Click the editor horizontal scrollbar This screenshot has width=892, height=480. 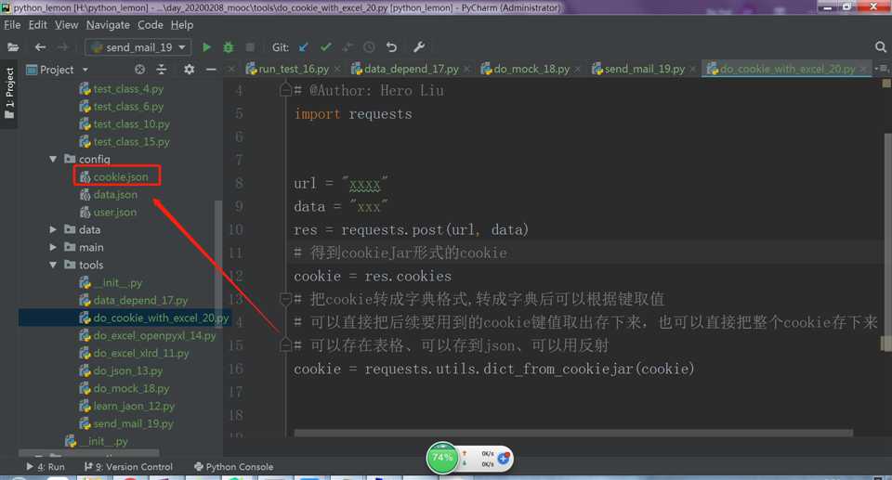[x=573, y=433]
